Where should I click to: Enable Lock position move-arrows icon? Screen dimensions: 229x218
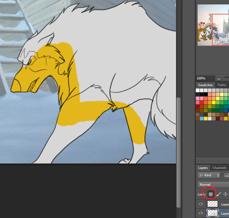[225, 194]
